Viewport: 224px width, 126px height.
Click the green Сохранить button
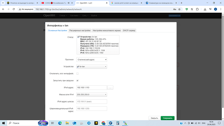pos(168,118)
